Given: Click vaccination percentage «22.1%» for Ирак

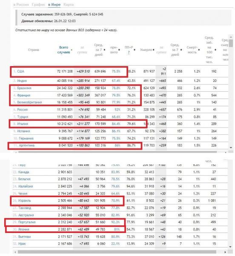Looking at the screenshot, I should (115, 244).
